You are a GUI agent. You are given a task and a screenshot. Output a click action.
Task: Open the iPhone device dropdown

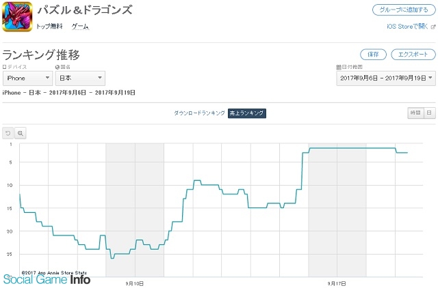click(x=27, y=78)
